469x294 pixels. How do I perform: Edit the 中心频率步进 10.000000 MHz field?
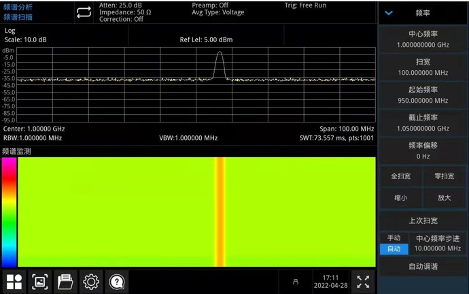[x=438, y=244]
